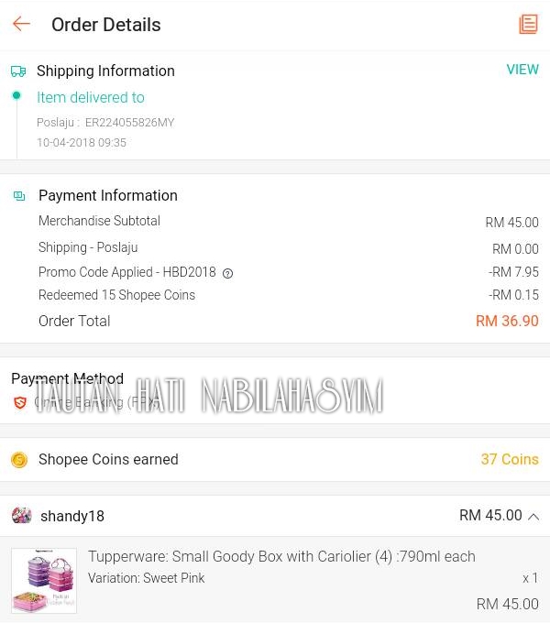Tap the shipping truck icon
Screen dimensions: 550x623
[x=18, y=71]
